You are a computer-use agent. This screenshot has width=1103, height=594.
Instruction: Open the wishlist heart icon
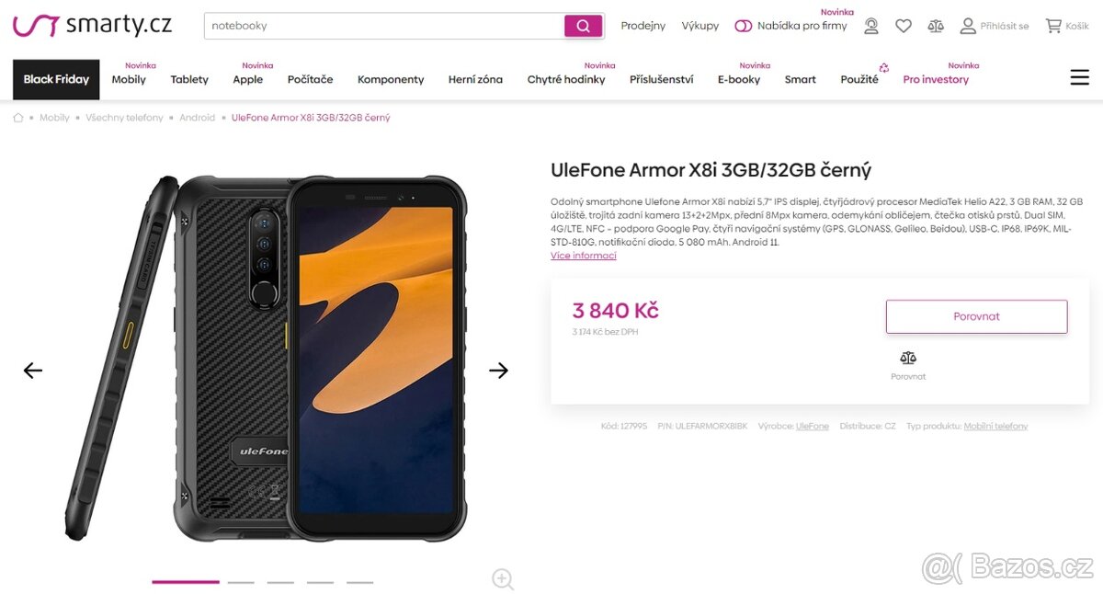903,26
